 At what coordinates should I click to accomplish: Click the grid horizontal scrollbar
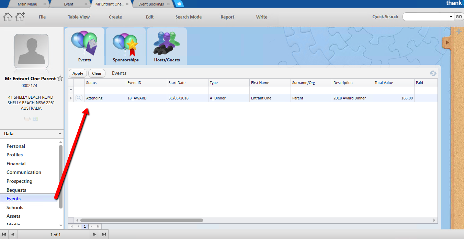point(142,220)
